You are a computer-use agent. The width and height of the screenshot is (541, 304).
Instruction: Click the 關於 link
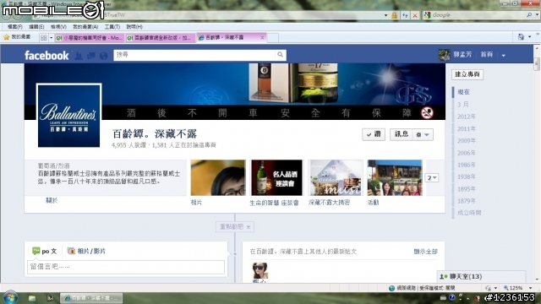tap(52, 201)
